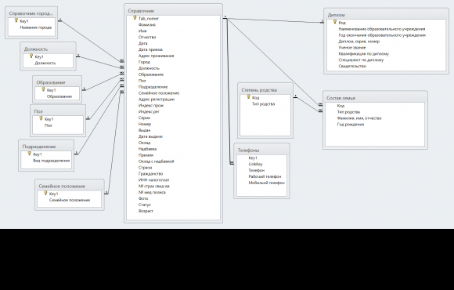Click key icon in Семейное положение table

(45, 194)
